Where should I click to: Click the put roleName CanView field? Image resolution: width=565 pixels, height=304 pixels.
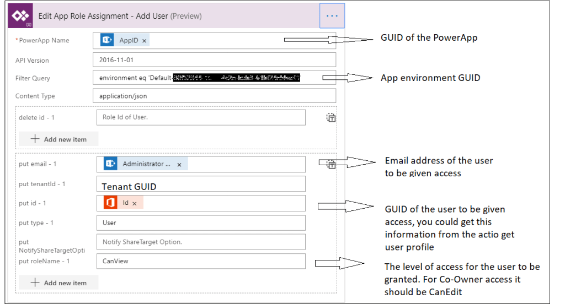(200, 261)
